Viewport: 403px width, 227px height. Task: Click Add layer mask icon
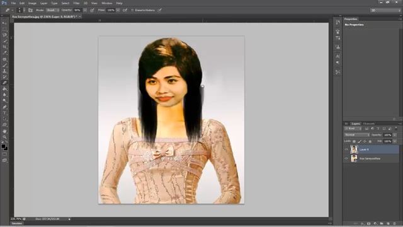[368, 224]
